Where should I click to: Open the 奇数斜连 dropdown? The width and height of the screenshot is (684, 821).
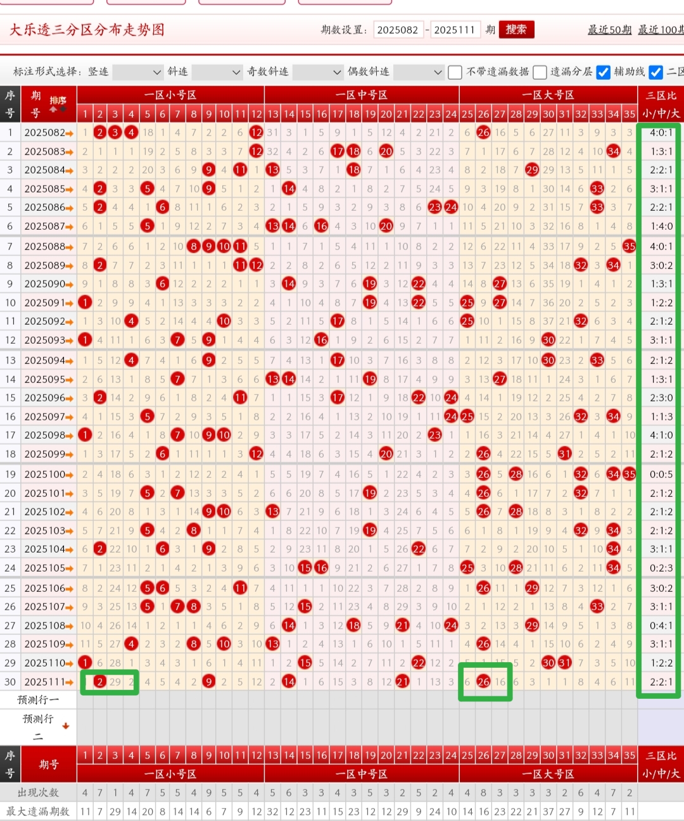(x=317, y=72)
